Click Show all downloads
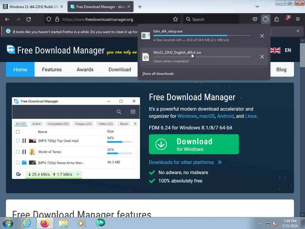305x229 pixels. (158, 74)
